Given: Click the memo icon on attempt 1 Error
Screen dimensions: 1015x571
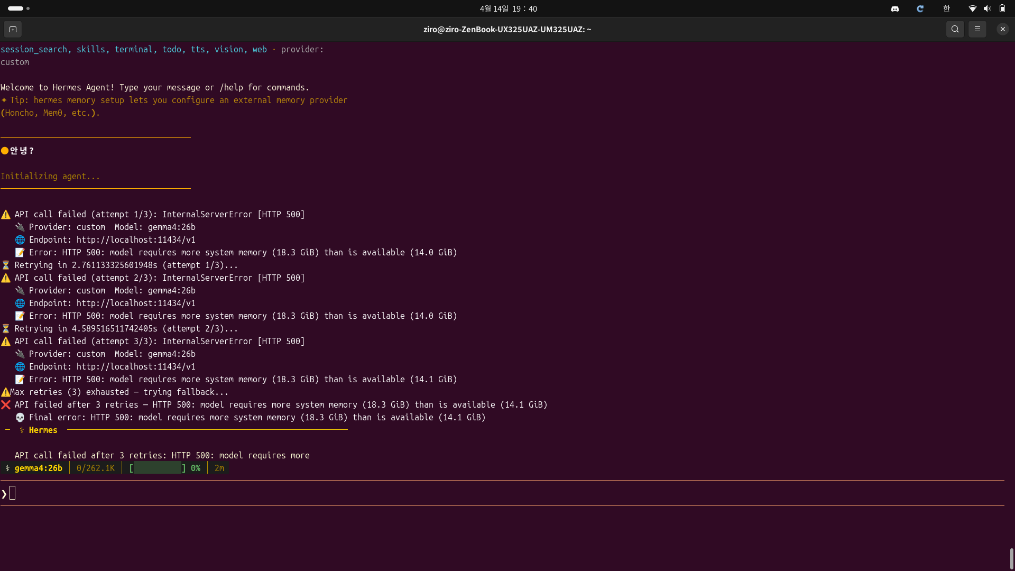Looking at the screenshot, I should [20, 252].
